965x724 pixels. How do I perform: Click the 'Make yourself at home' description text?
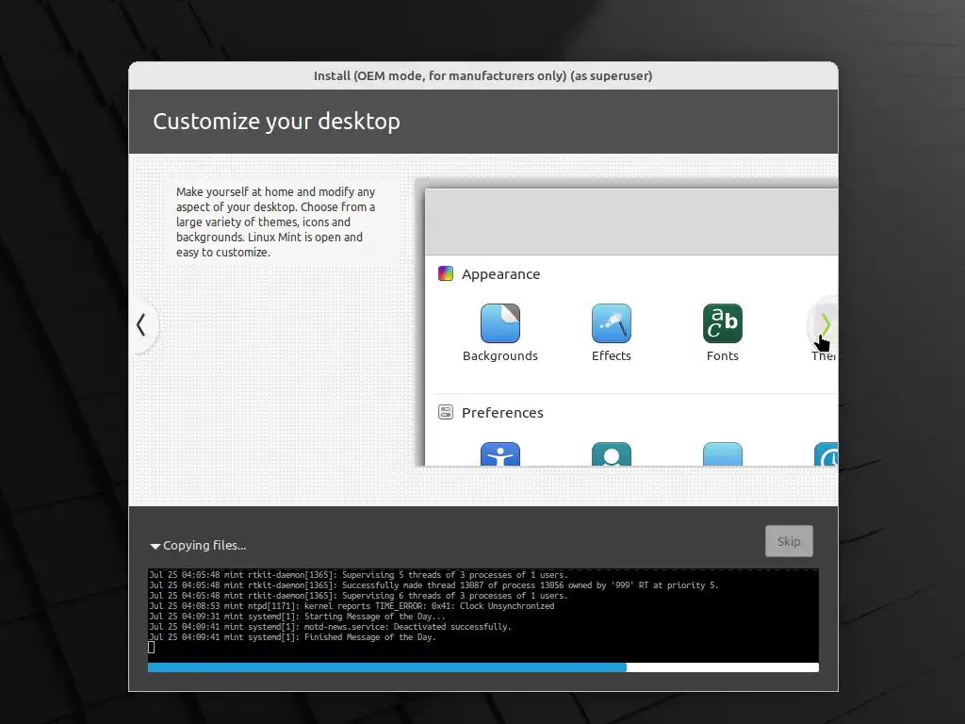point(275,222)
